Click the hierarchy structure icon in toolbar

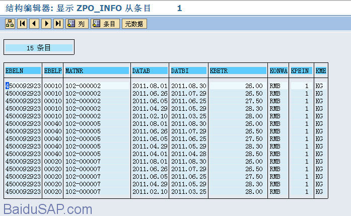(x=10, y=24)
